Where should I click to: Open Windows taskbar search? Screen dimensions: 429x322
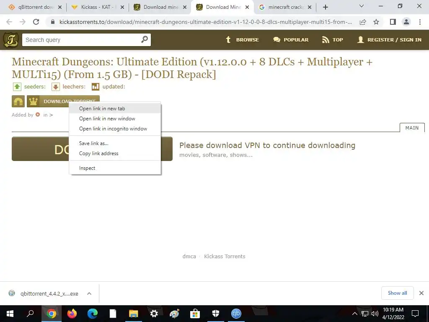click(30, 314)
